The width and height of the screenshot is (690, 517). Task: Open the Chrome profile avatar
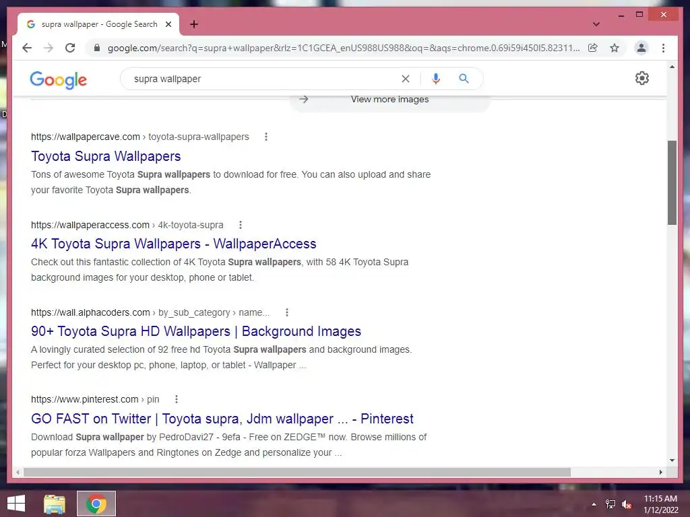[x=641, y=48]
